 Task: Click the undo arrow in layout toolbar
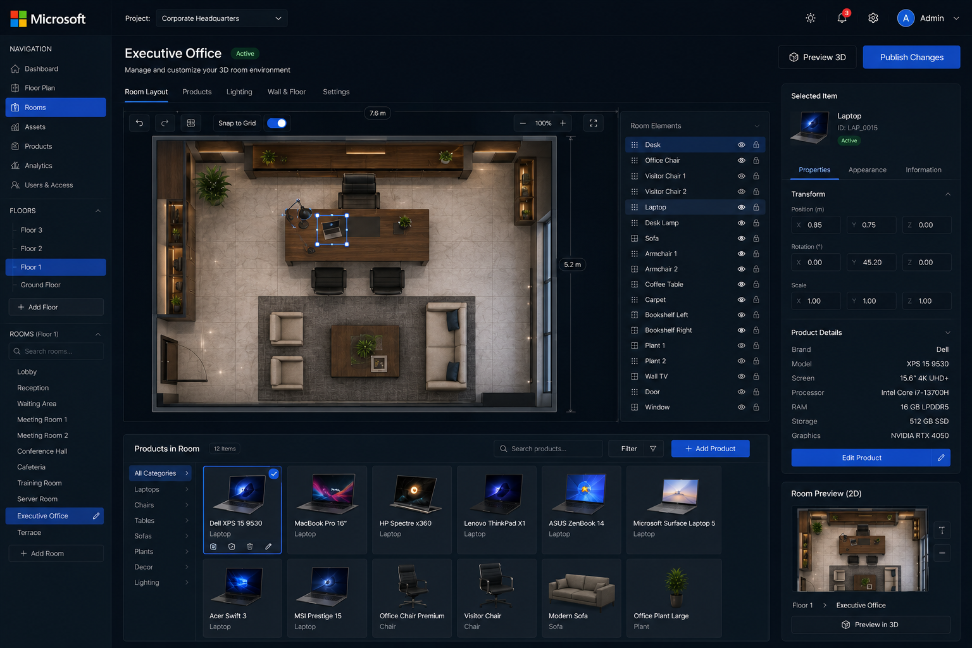[139, 123]
